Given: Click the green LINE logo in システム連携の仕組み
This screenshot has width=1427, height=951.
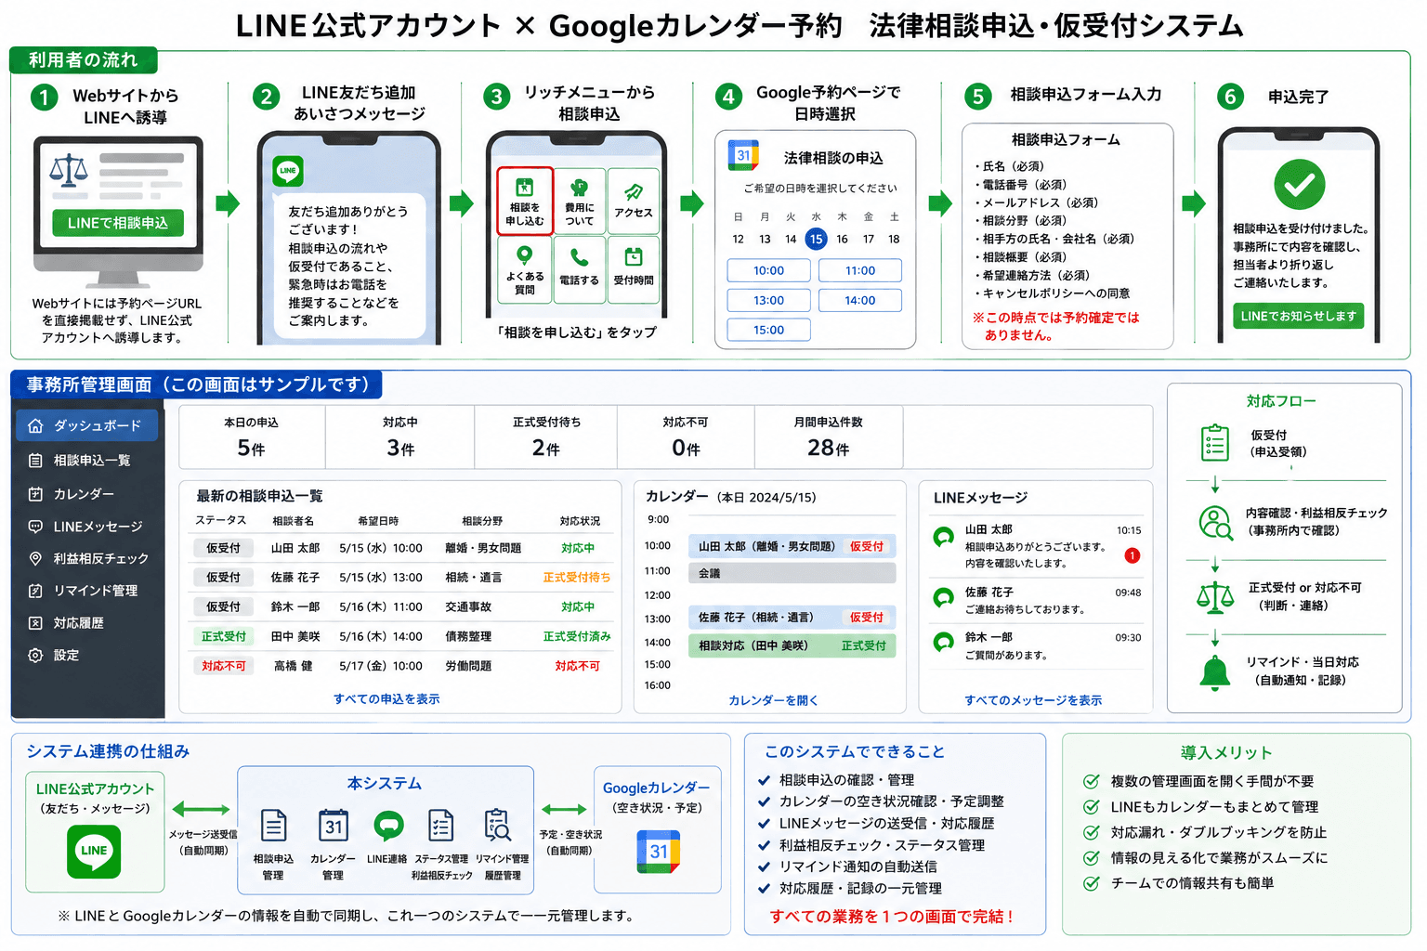Looking at the screenshot, I should 94,851.
